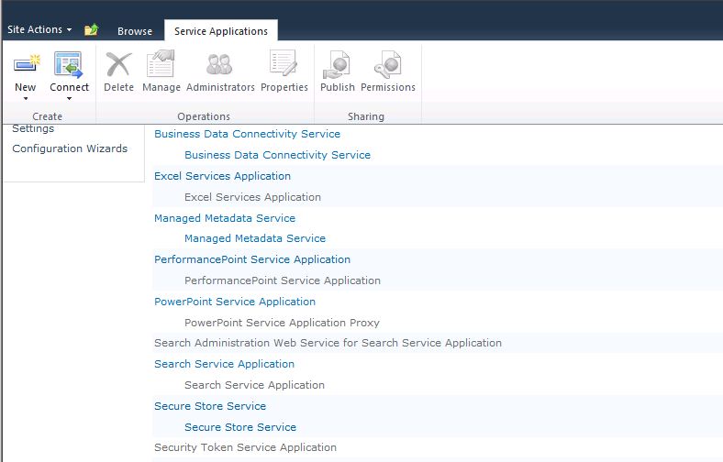Open the indented Managed Metadata Service proxy link
The image size is (723, 462).
(x=255, y=238)
